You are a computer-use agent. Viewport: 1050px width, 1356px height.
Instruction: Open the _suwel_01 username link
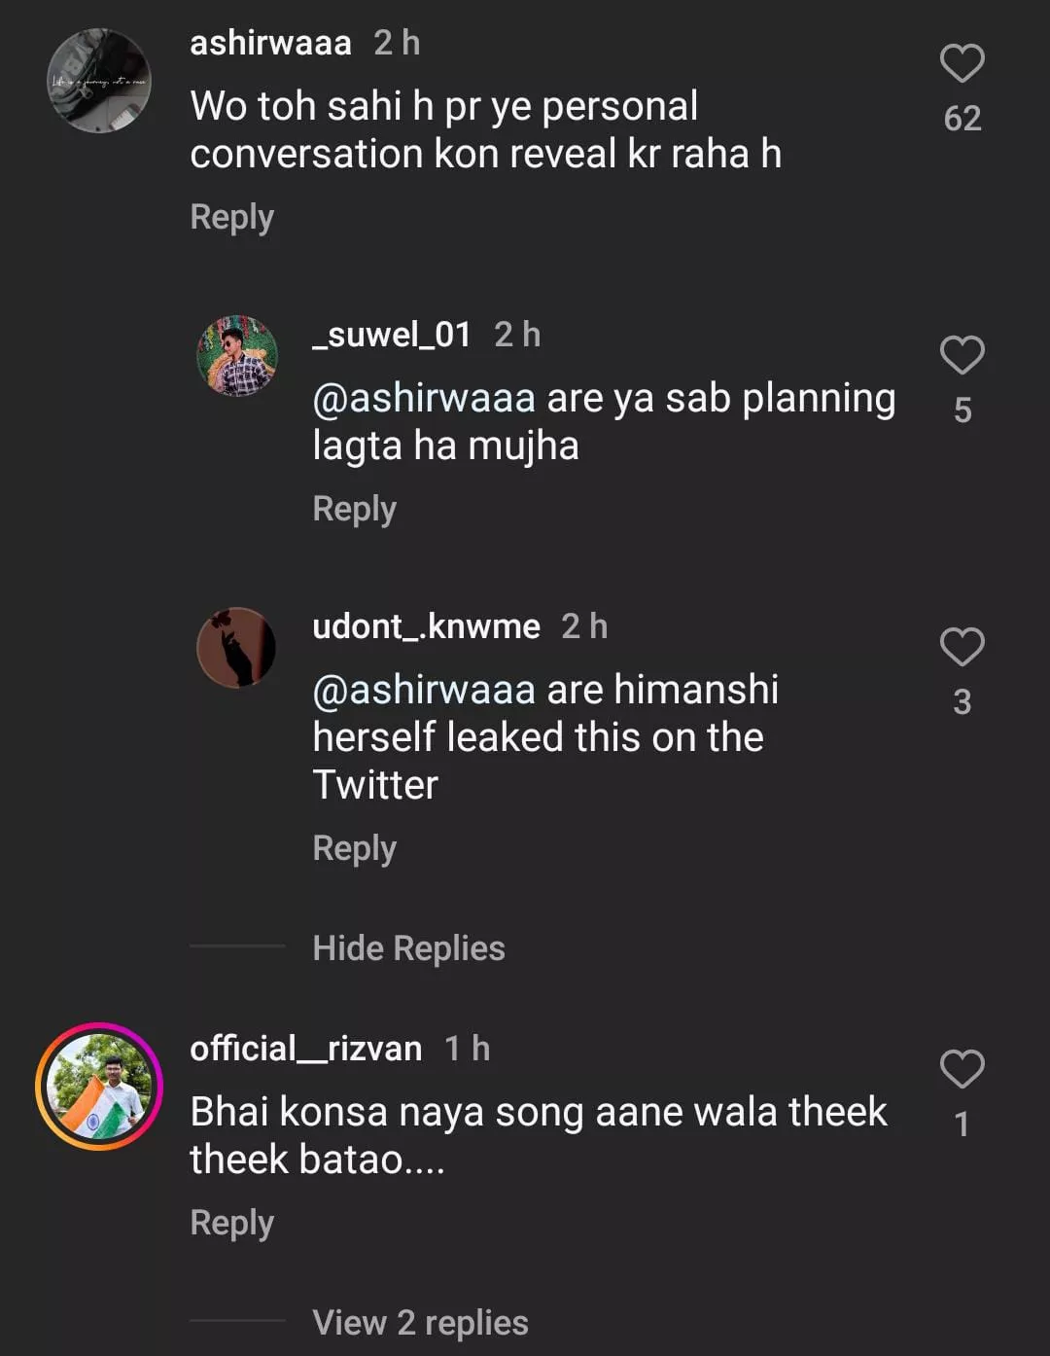pos(391,335)
